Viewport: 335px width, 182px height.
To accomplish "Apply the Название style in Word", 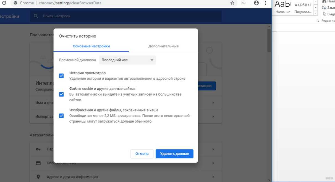I will [x=283, y=7].
